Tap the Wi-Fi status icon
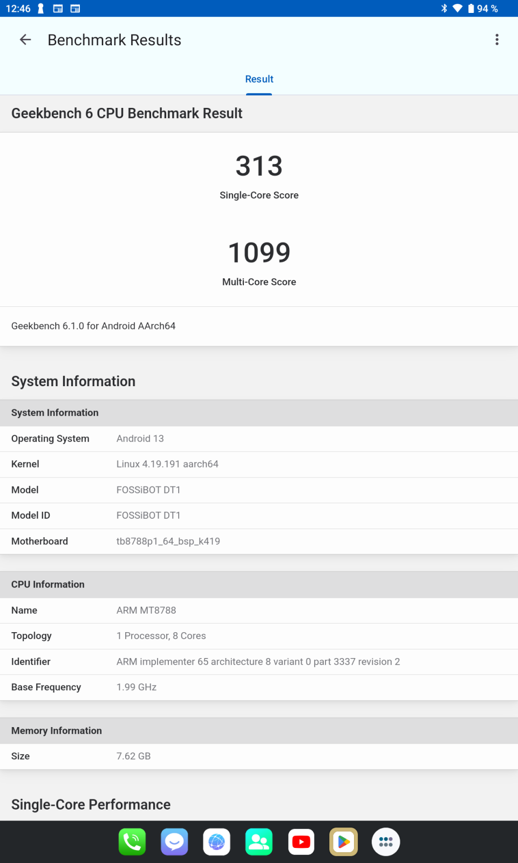 click(458, 8)
